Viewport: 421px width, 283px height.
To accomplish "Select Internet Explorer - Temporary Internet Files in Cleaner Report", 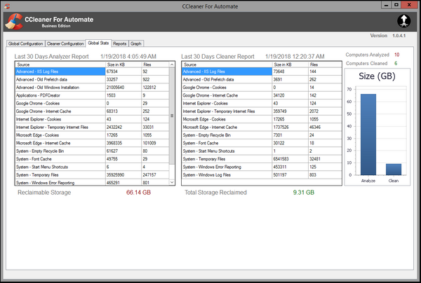I will tap(262, 111).
